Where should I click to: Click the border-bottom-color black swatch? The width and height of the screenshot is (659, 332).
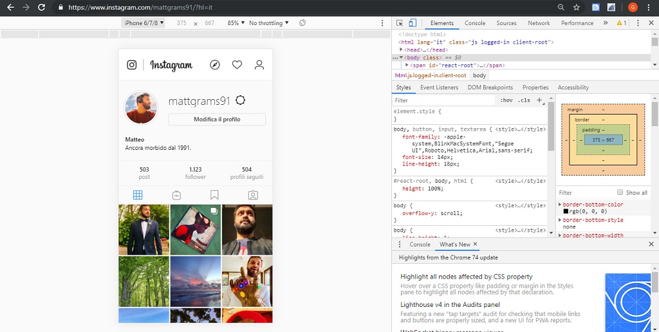click(566, 212)
